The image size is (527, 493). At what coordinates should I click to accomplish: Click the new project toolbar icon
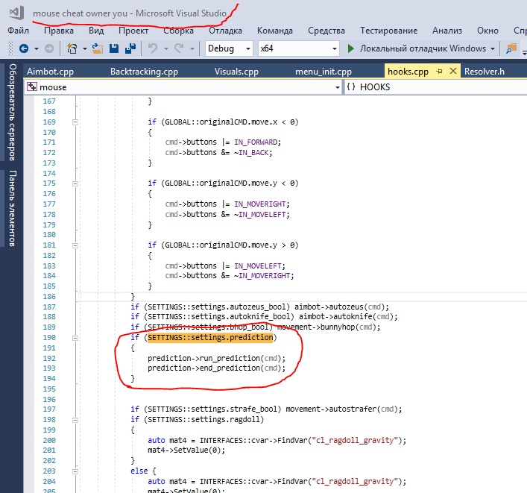(x=72, y=48)
